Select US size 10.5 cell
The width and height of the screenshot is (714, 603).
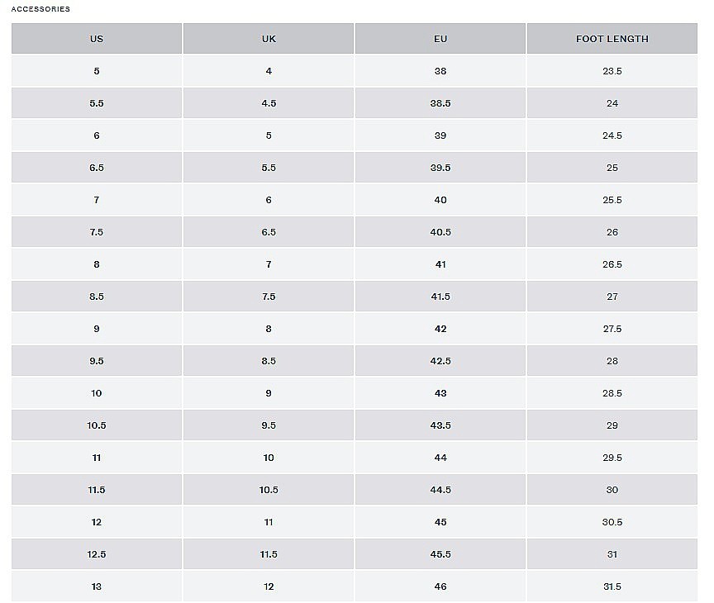click(97, 425)
